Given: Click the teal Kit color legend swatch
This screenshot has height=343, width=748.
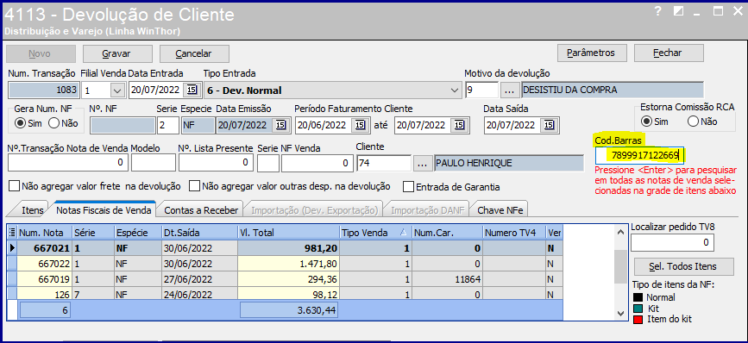Looking at the screenshot, I should click(x=638, y=309).
